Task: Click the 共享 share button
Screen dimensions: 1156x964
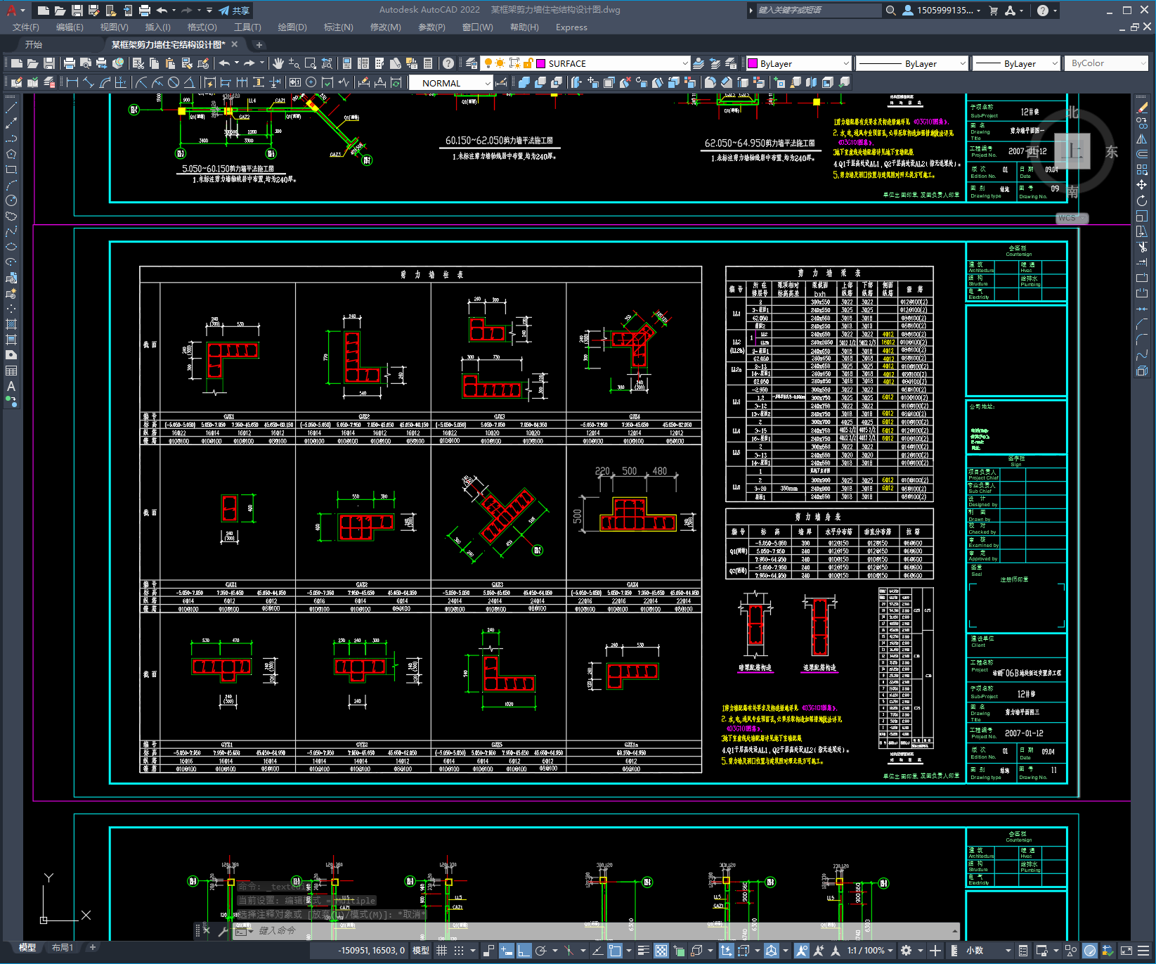Action: (234, 11)
